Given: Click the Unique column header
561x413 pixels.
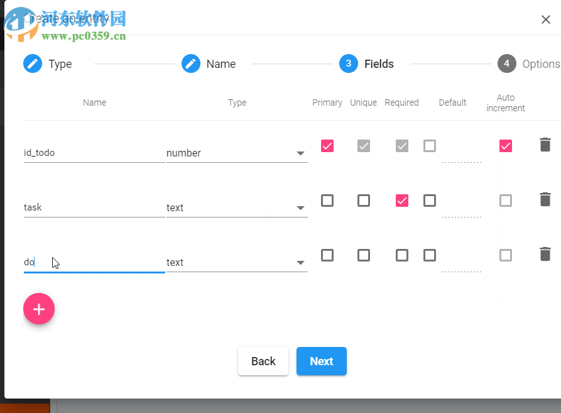Looking at the screenshot, I should [364, 102].
